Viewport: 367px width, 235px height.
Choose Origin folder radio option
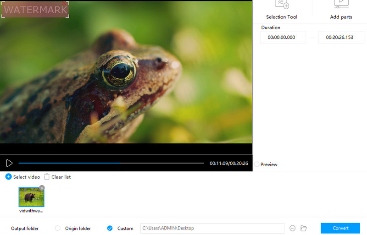58,228
